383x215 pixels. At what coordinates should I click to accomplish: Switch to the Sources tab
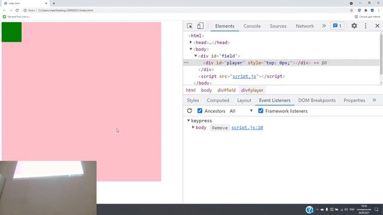point(278,26)
